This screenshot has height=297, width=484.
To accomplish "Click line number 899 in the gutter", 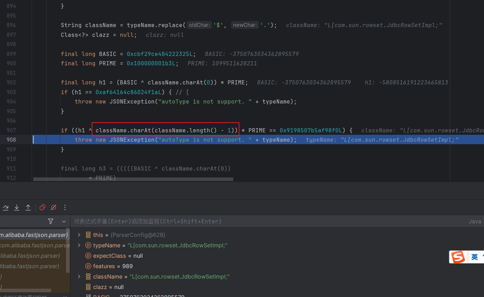I will click(11, 54).
